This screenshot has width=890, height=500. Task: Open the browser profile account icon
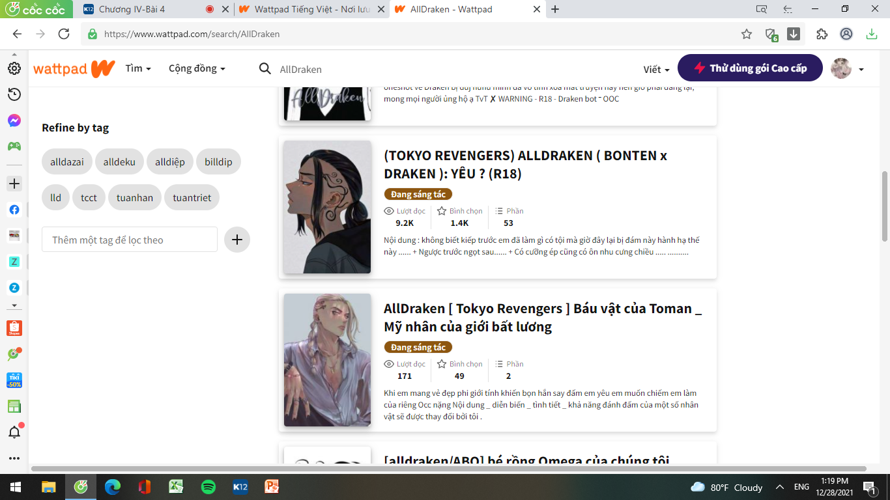click(846, 34)
